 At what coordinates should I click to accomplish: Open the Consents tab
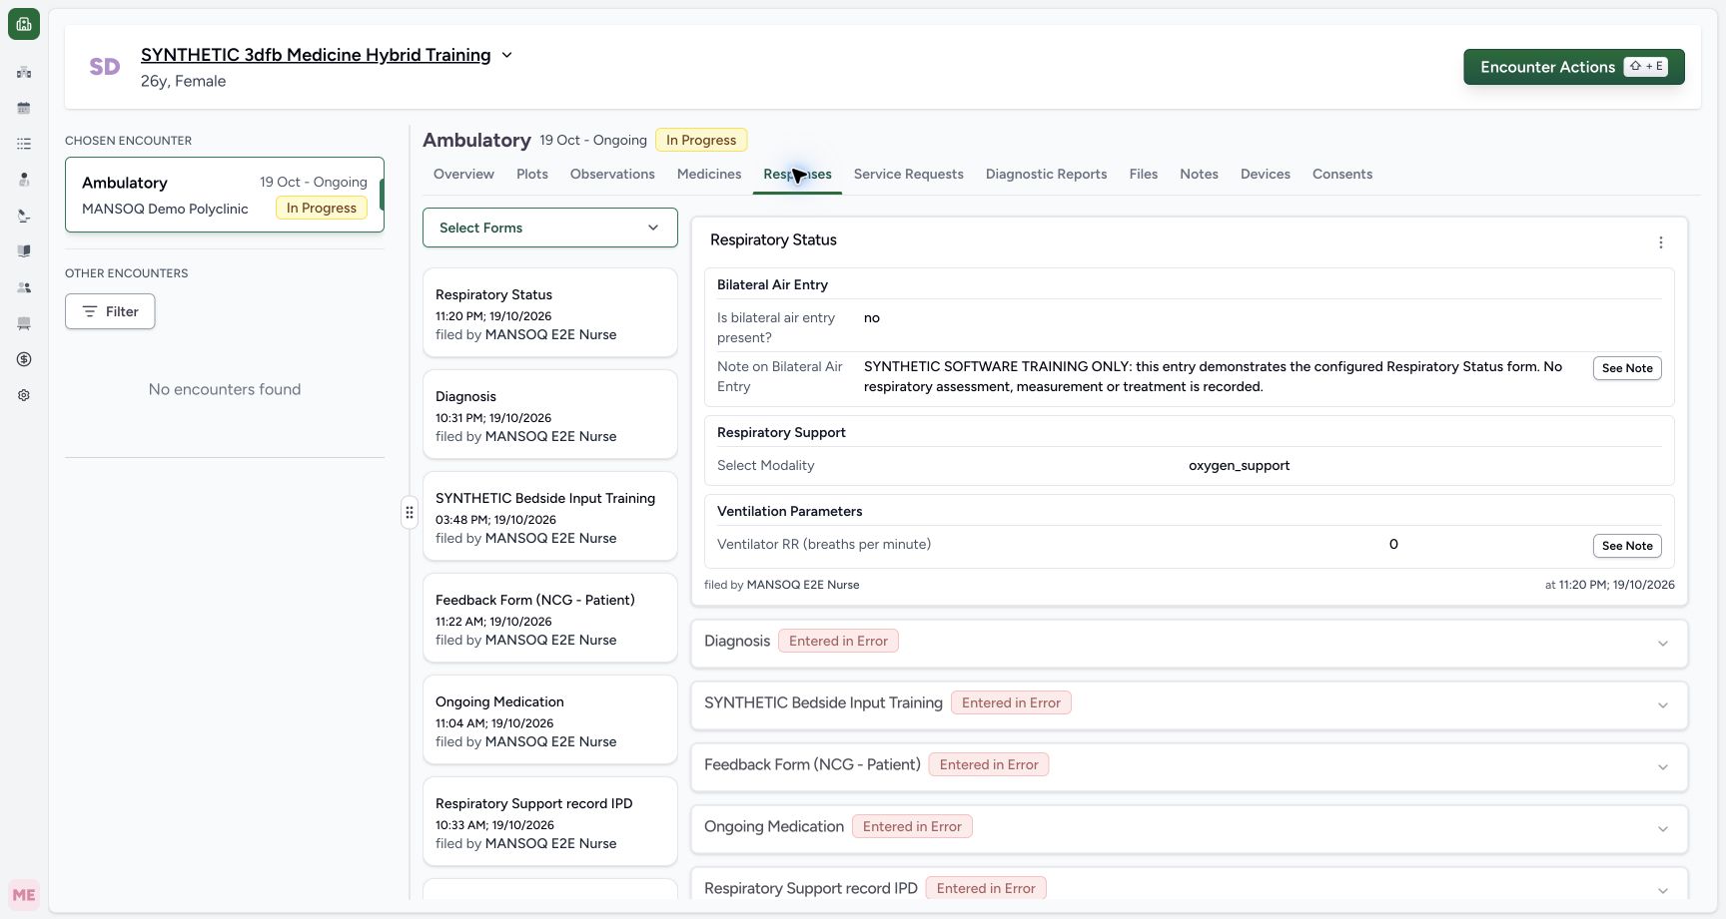(1341, 174)
